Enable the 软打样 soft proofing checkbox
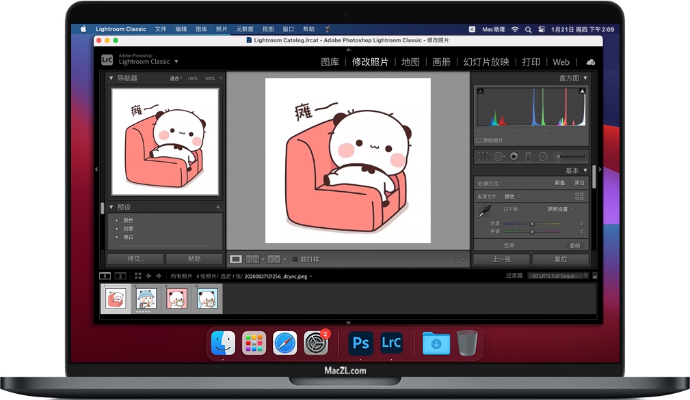Viewport: 690px width, 400px height. [295, 259]
